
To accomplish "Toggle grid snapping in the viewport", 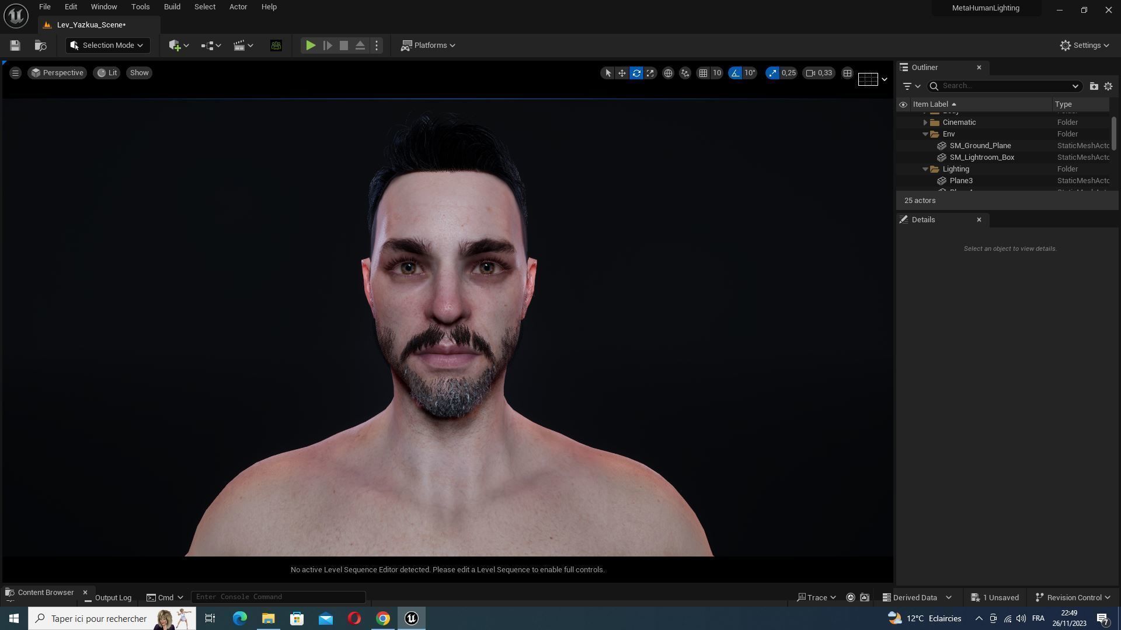I will [704, 73].
